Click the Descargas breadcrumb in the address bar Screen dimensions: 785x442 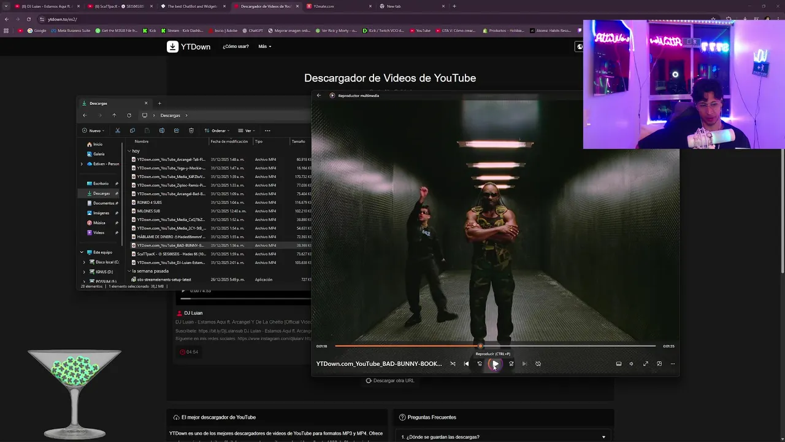170,115
